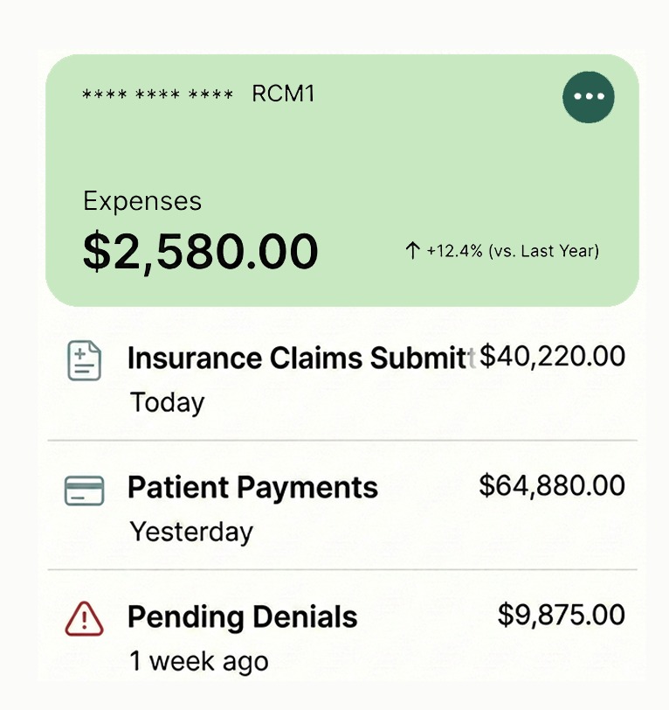669x710 pixels.
Task: Click the Expenses heading label
Action: tap(142, 201)
